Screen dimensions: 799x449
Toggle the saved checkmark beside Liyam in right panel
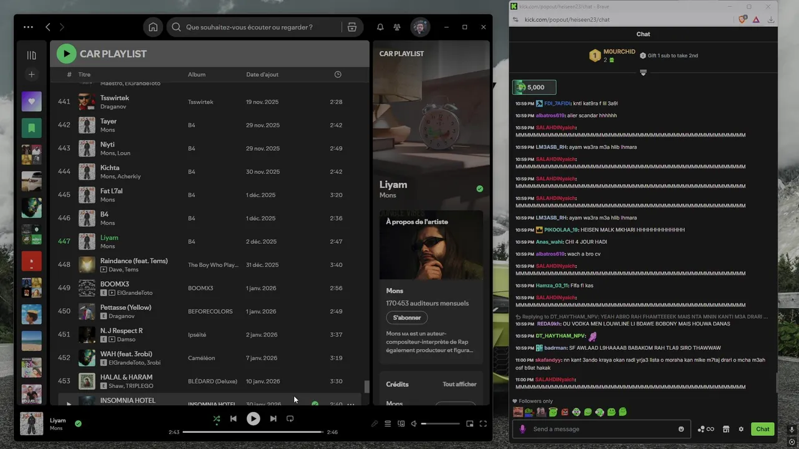click(479, 188)
